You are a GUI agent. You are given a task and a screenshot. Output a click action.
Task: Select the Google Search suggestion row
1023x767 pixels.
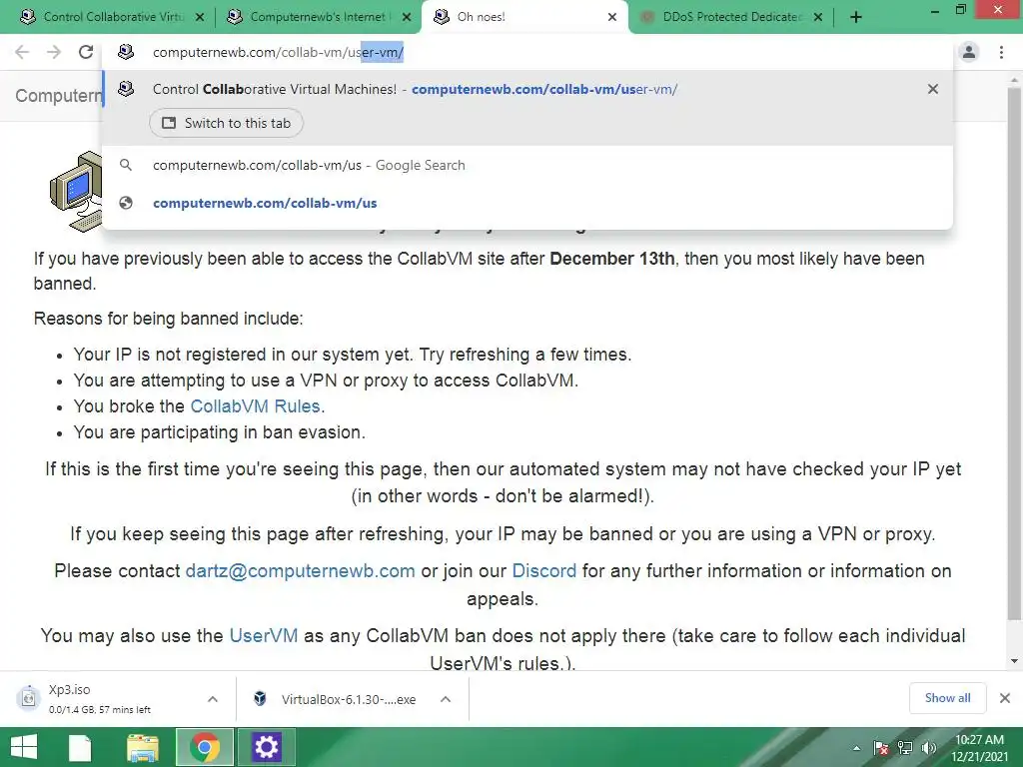527,165
